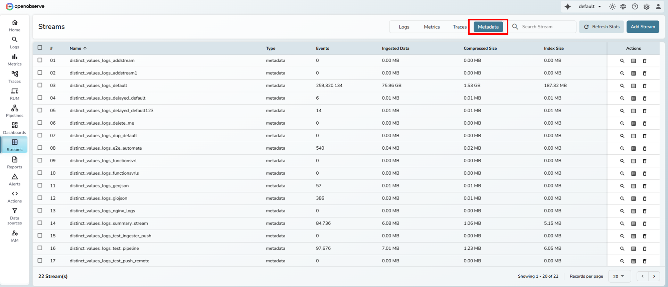Open settings gear icon in header
The image size is (668, 287).
[647, 7]
